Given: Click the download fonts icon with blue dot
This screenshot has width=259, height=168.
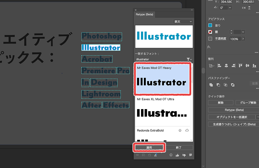Looking at the screenshot, I should tap(156, 155).
